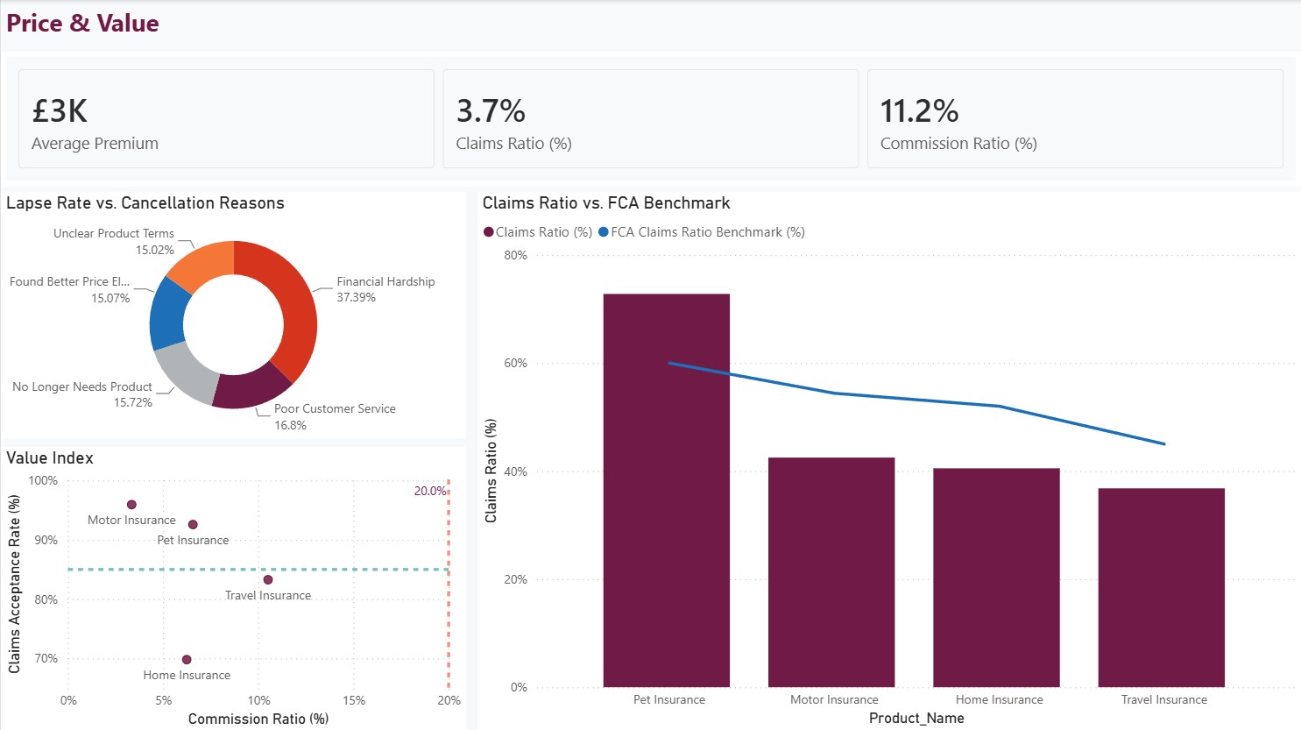Select the 3.7% Claims Ratio card
This screenshot has width=1301, height=730.
pos(651,119)
